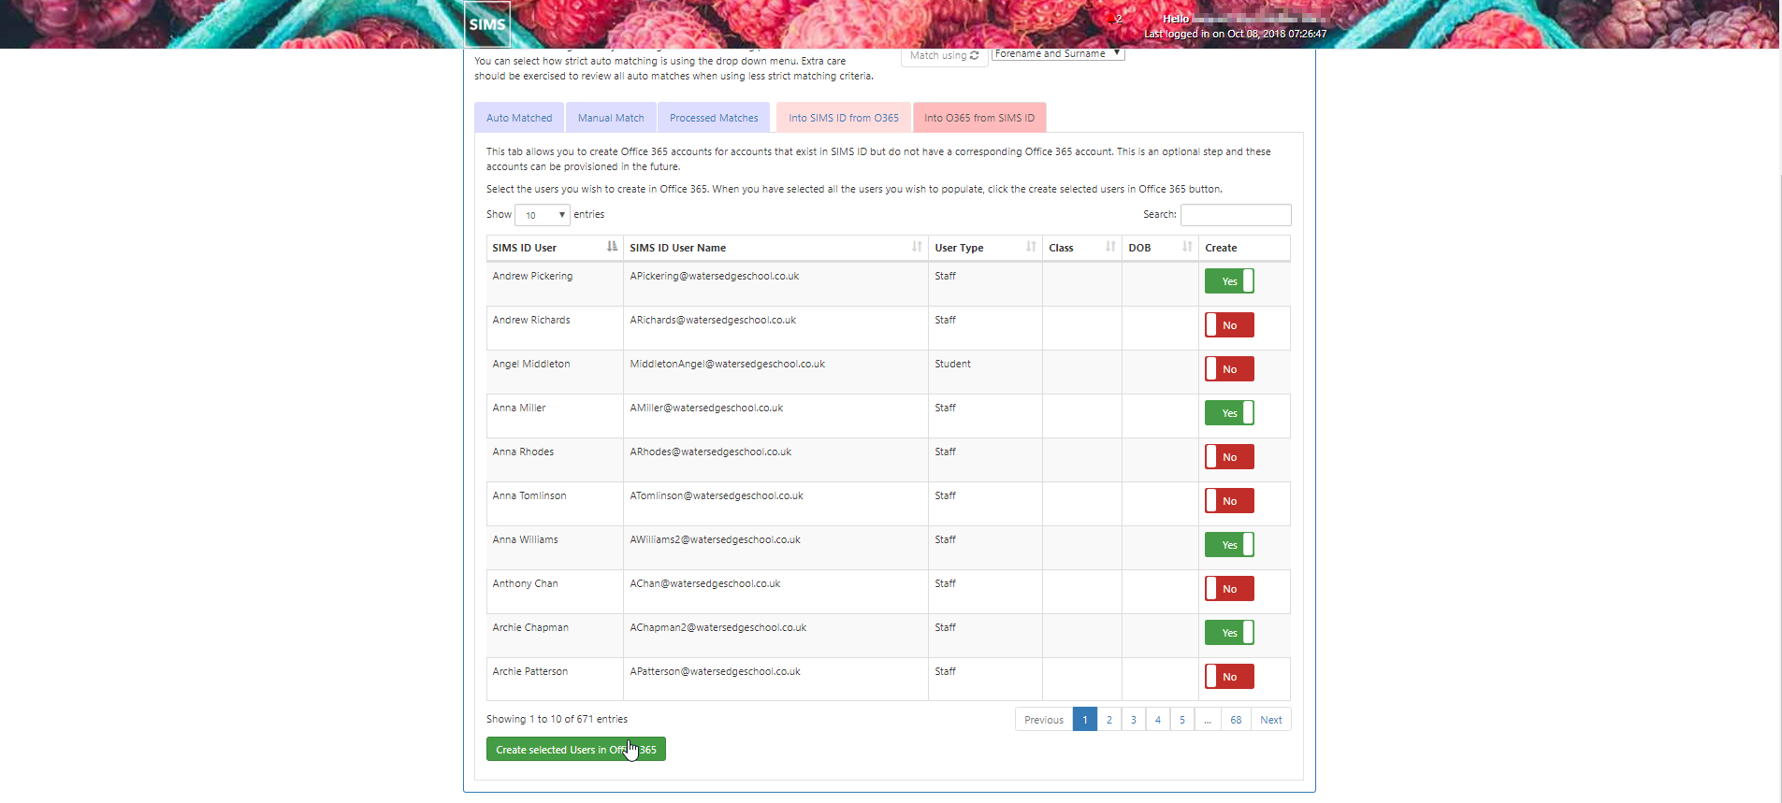The width and height of the screenshot is (1782, 803).
Task: Toggle Create switch for Anthony Chan
Action: (x=1229, y=589)
